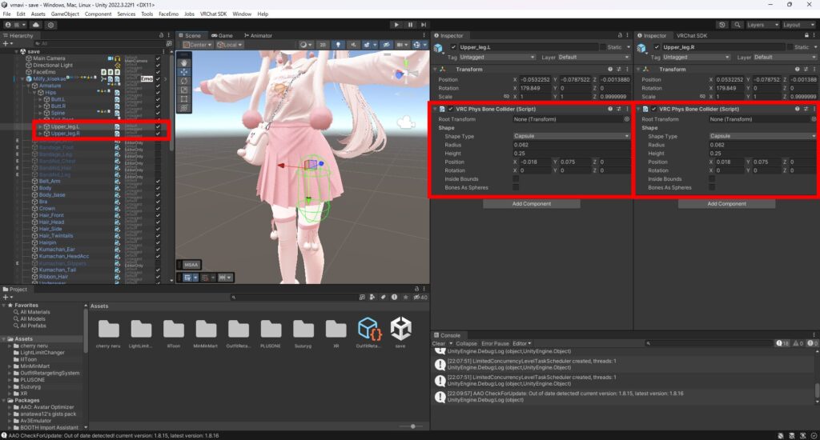The image size is (820, 440).
Task: Click the Pause button in the top toolbar
Action: click(x=410, y=25)
